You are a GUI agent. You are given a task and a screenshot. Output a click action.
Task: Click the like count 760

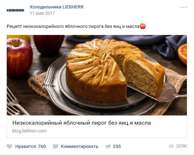point(42,147)
